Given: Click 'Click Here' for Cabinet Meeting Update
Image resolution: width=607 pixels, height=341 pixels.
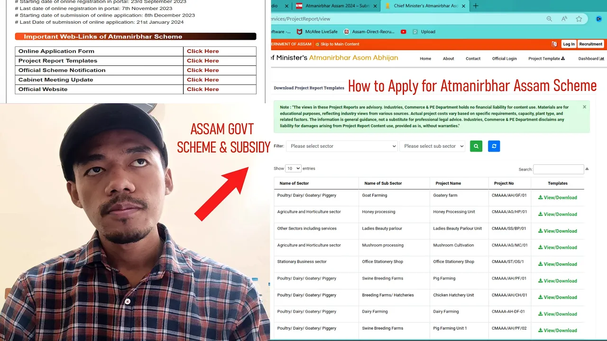Looking at the screenshot, I should pyautogui.click(x=203, y=80).
